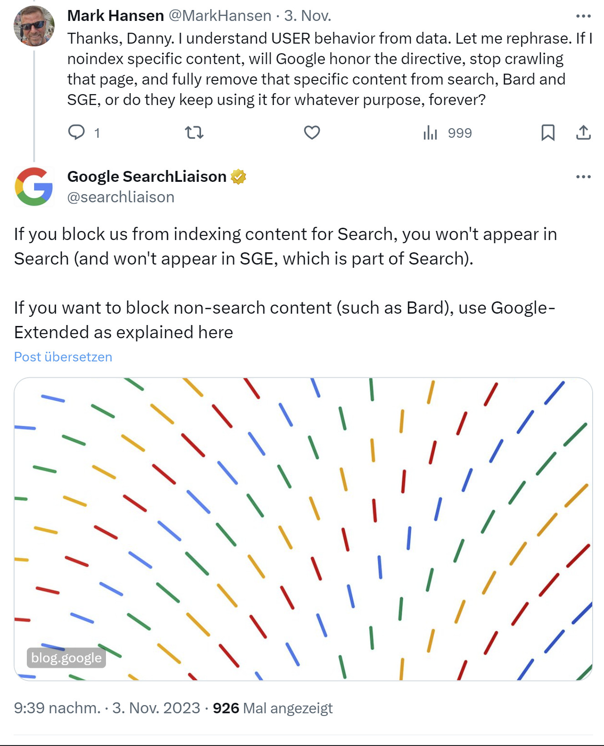Click the 3. Nov. date on Mark's post
Screen dimensions: 604x746
pos(307,16)
